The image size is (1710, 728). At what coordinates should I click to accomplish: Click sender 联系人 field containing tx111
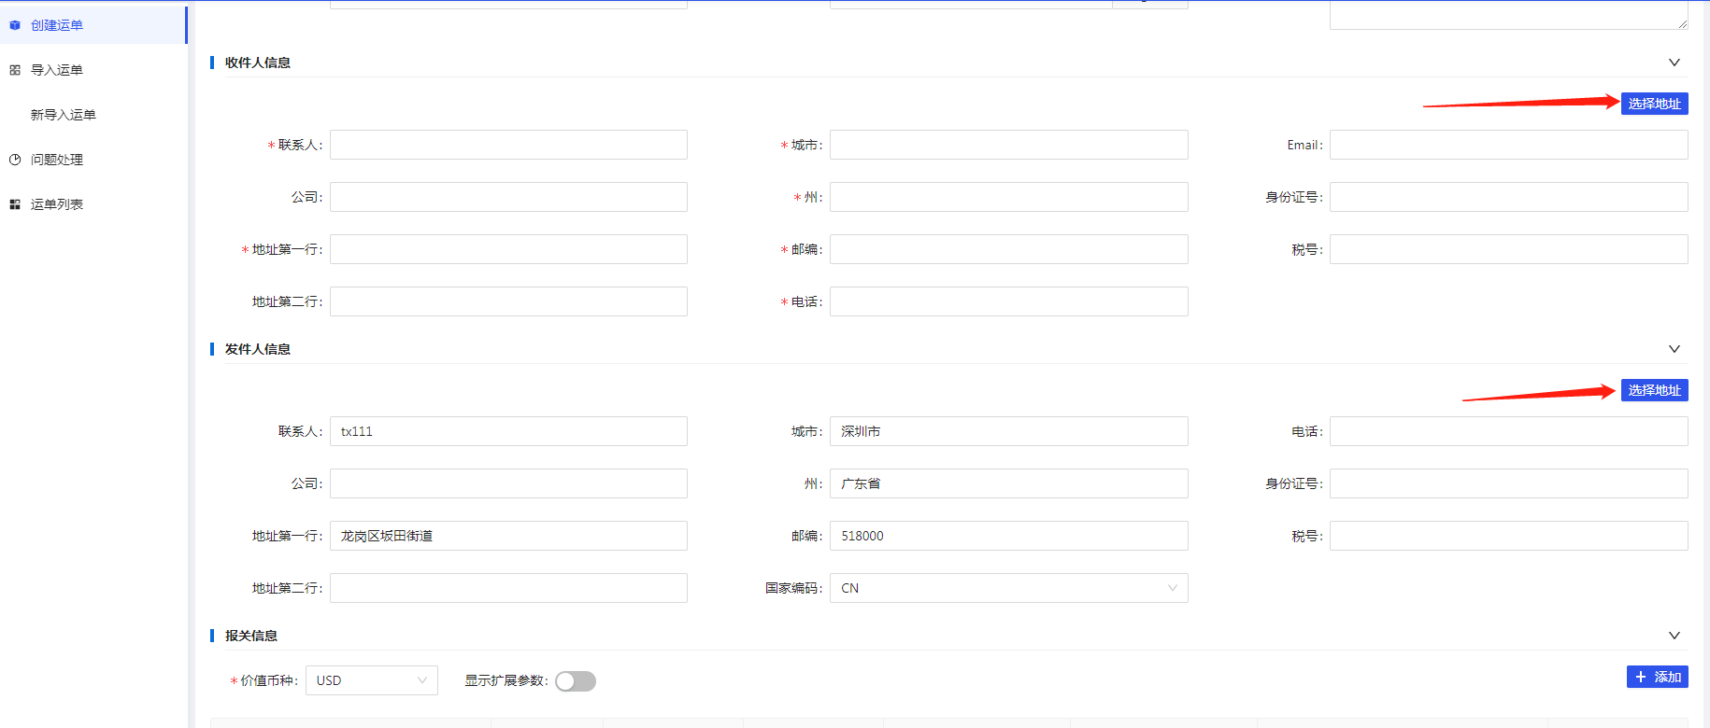(508, 431)
